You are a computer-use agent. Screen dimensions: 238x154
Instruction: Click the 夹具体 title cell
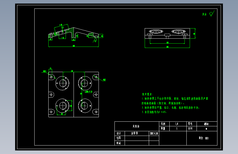(137, 126)
